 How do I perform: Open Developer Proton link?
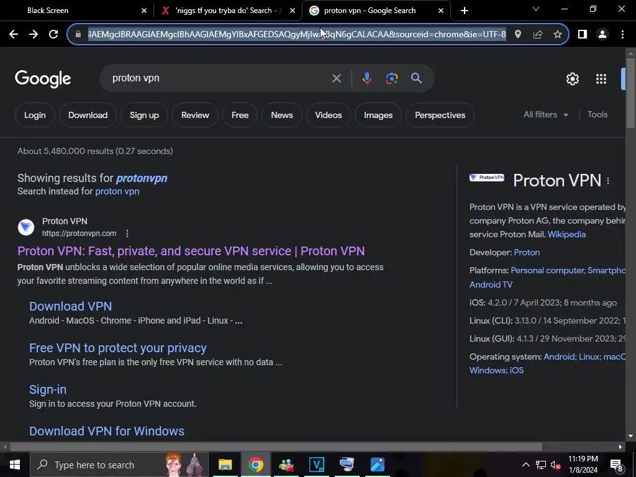click(527, 253)
